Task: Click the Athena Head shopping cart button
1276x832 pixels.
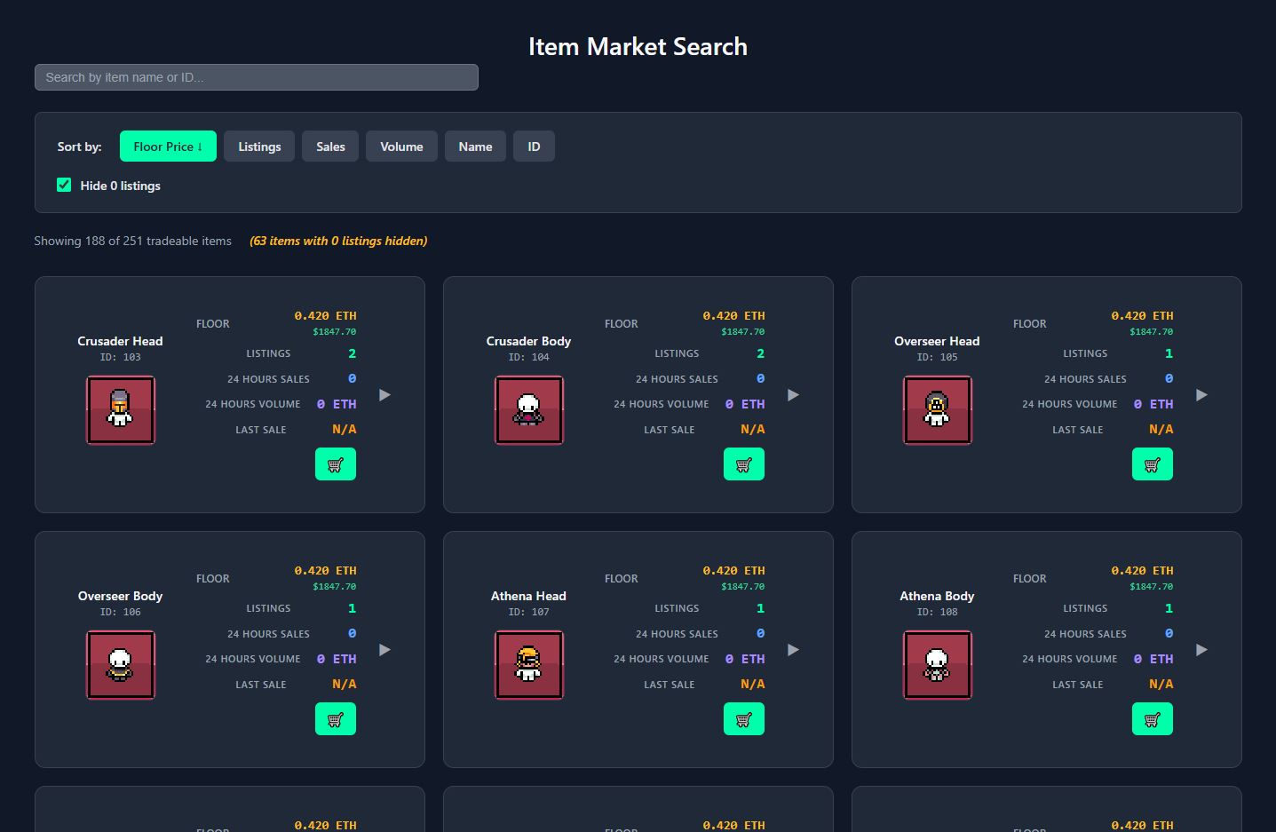Action: 743,719
